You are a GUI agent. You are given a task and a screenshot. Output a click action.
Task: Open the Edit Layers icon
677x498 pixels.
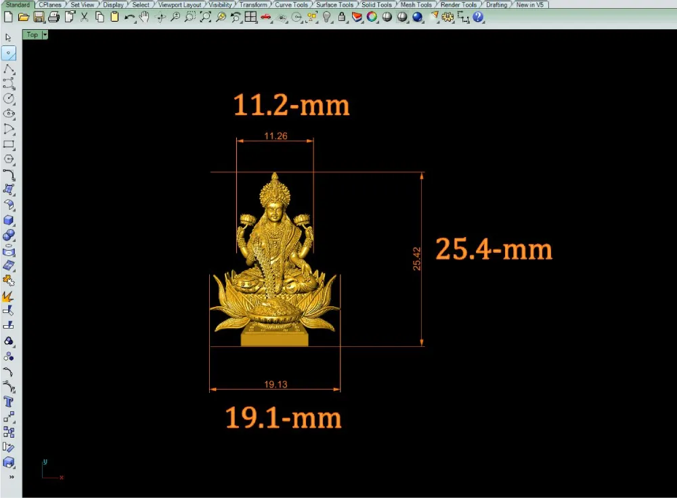[x=357, y=18]
